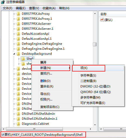Click the DfsShell.DfsShellAdmin.1 folder icon
The width and height of the screenshot is (126, 138).
(x=18, y=119)
